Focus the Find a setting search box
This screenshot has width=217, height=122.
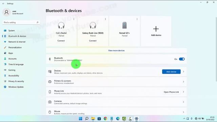tap(21, 22)
